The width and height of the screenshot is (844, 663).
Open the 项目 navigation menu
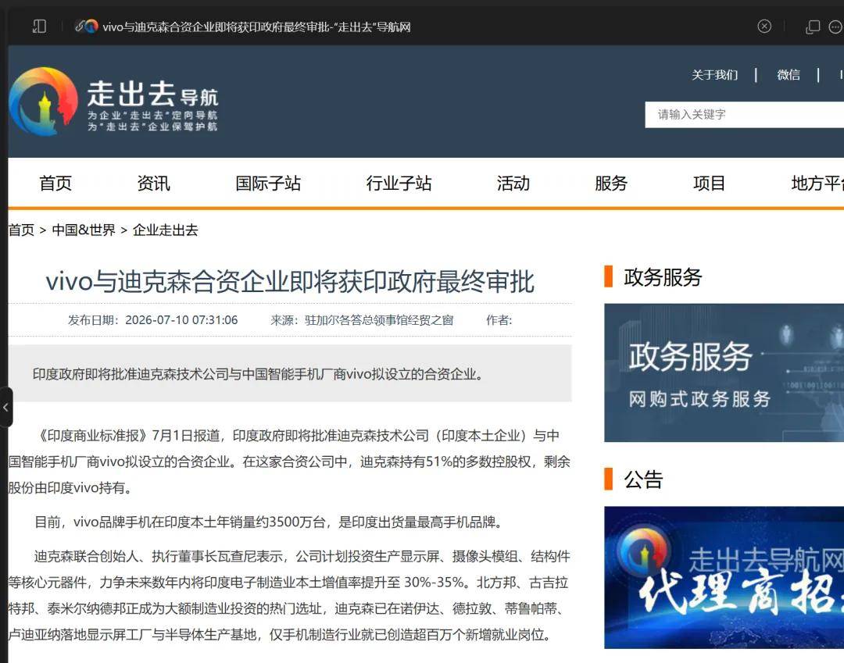tap(709, 184)
